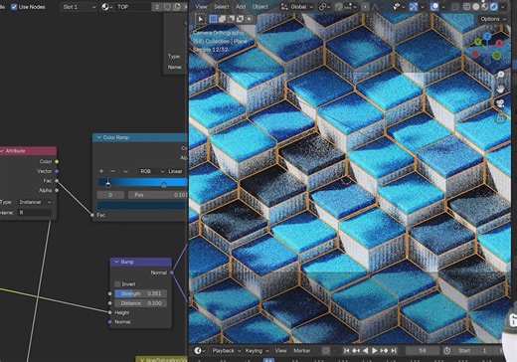Edit the TOP material name field
This screenshot has height=362, width=517.
(132, 7)
